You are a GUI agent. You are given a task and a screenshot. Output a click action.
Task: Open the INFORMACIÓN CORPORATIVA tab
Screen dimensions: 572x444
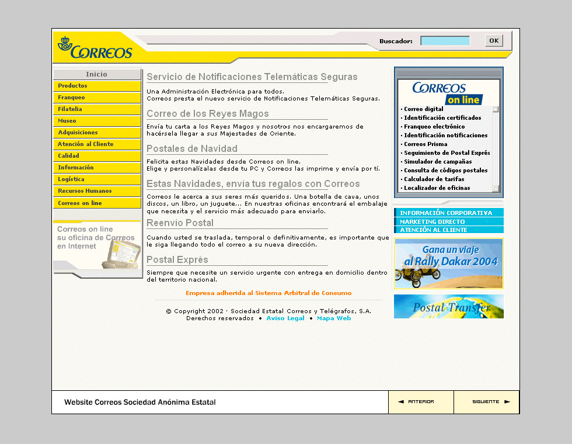[449, 213]
